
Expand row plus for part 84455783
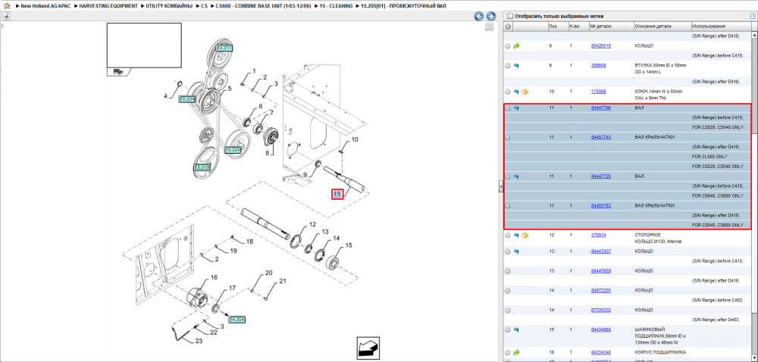click(x=508, y=206)
